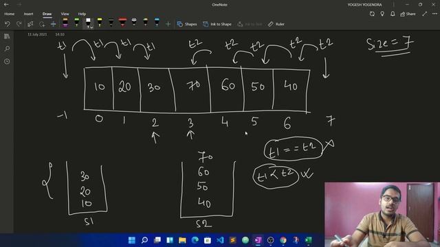
Task: Go back with the back arrow
Action: pos(6,5)
